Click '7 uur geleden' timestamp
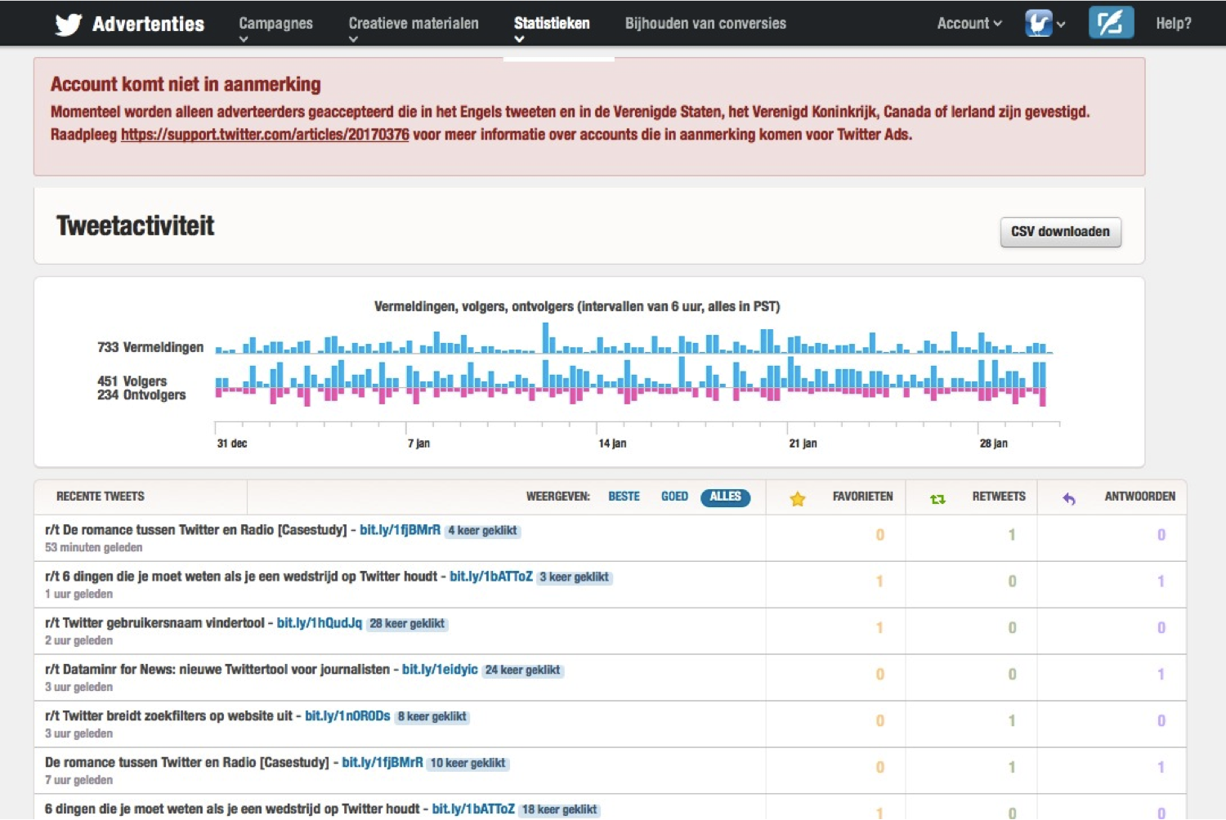Screen dimensions: 1226x820 tap(78, 780)
